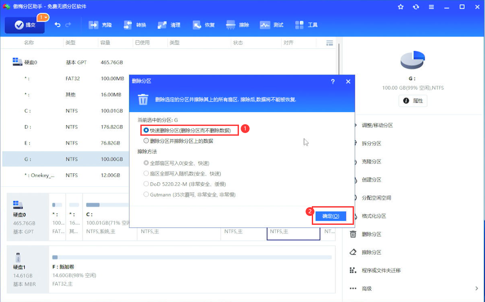
Task: Select the 硬盘0 row in the partition list
Action: (x=169, y=62)
